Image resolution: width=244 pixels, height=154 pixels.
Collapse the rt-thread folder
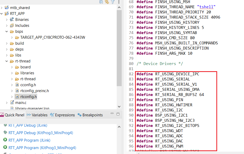(x=6, y=61)
